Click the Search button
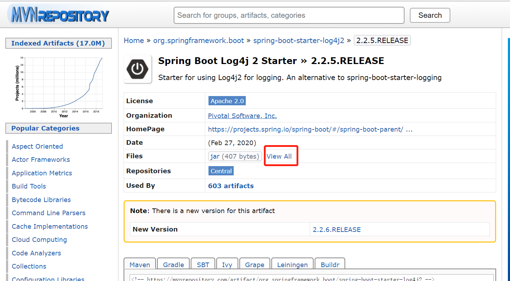 click(430, 15)
